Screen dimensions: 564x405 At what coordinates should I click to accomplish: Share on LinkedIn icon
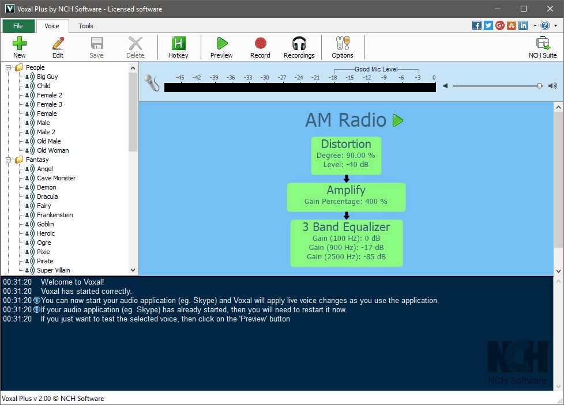[522, 25]
